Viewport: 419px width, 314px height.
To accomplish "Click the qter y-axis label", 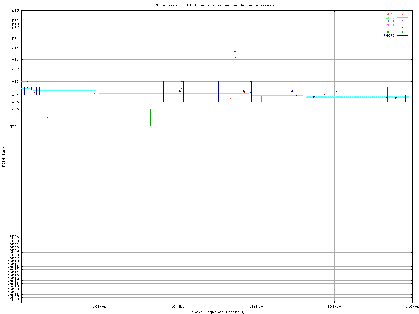I will 15,126.
